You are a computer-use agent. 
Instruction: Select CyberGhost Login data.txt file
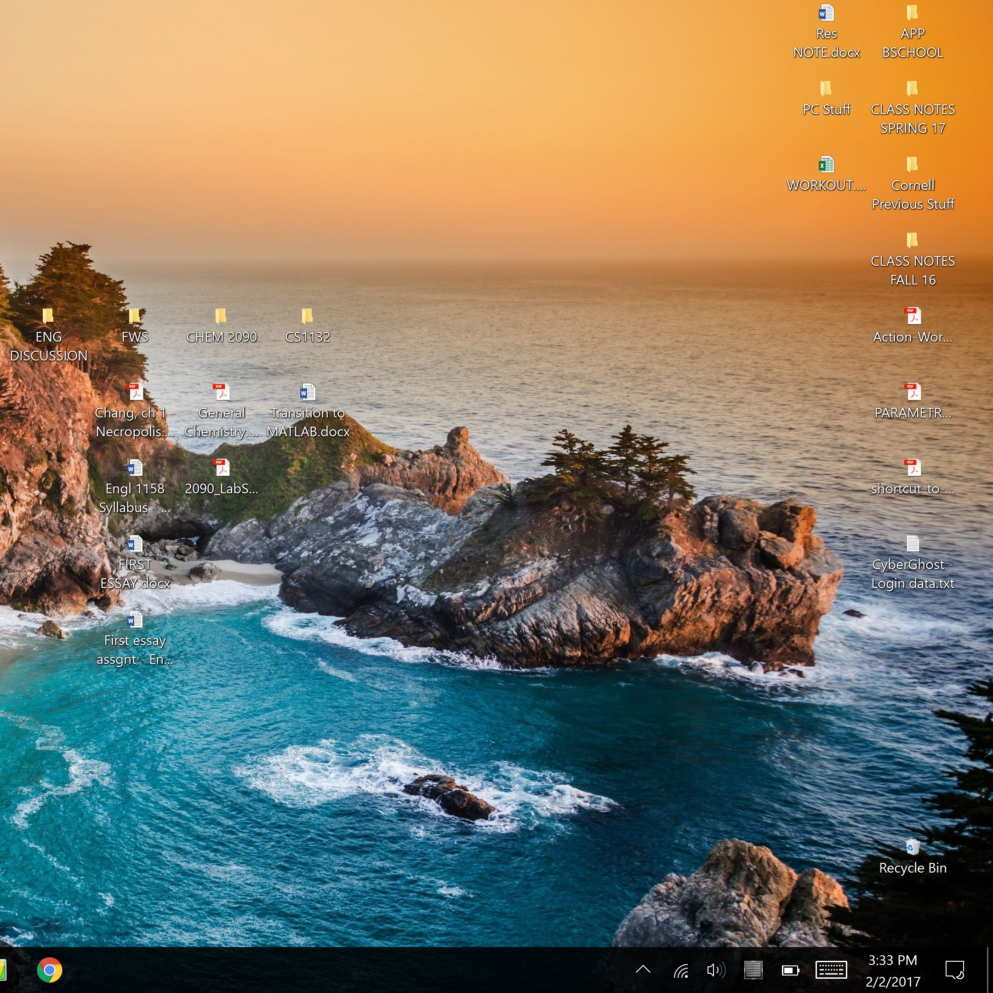[x=912, y=544]
